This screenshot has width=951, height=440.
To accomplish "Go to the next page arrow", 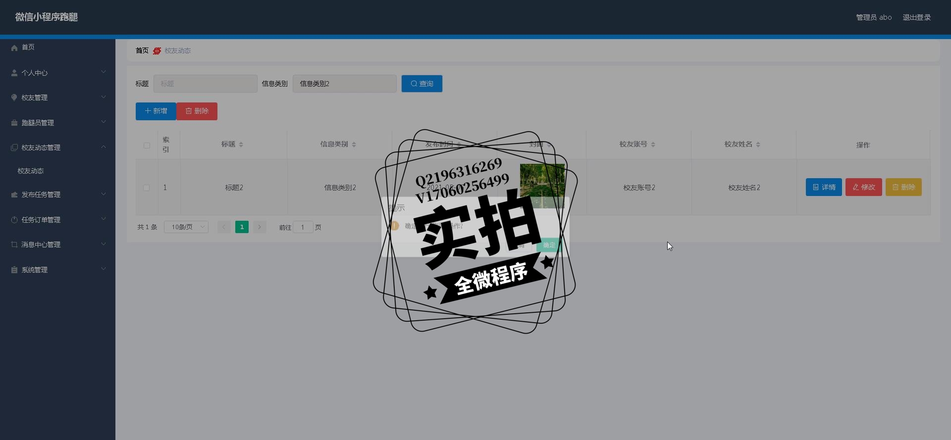I will [x=260, y=227].
